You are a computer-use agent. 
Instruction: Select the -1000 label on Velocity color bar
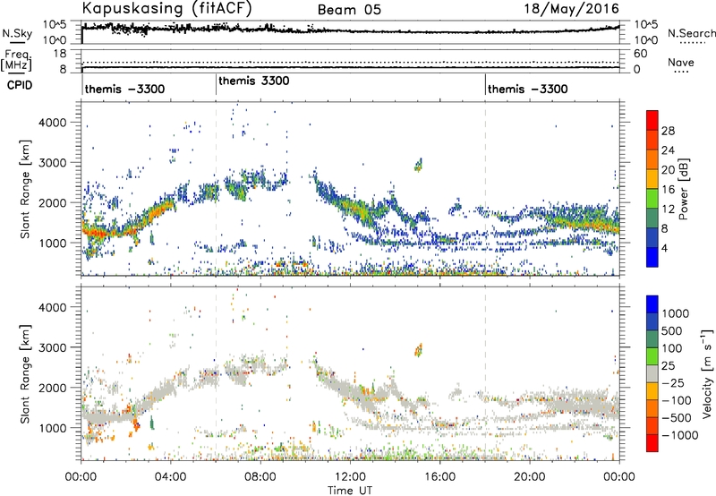680,435
